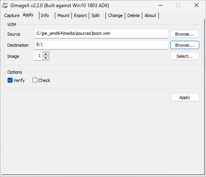Image resolution: width=206 pixels, height=177 pixels.
Task: Switch to the Capture tab
Action: [x=12, y=15]
